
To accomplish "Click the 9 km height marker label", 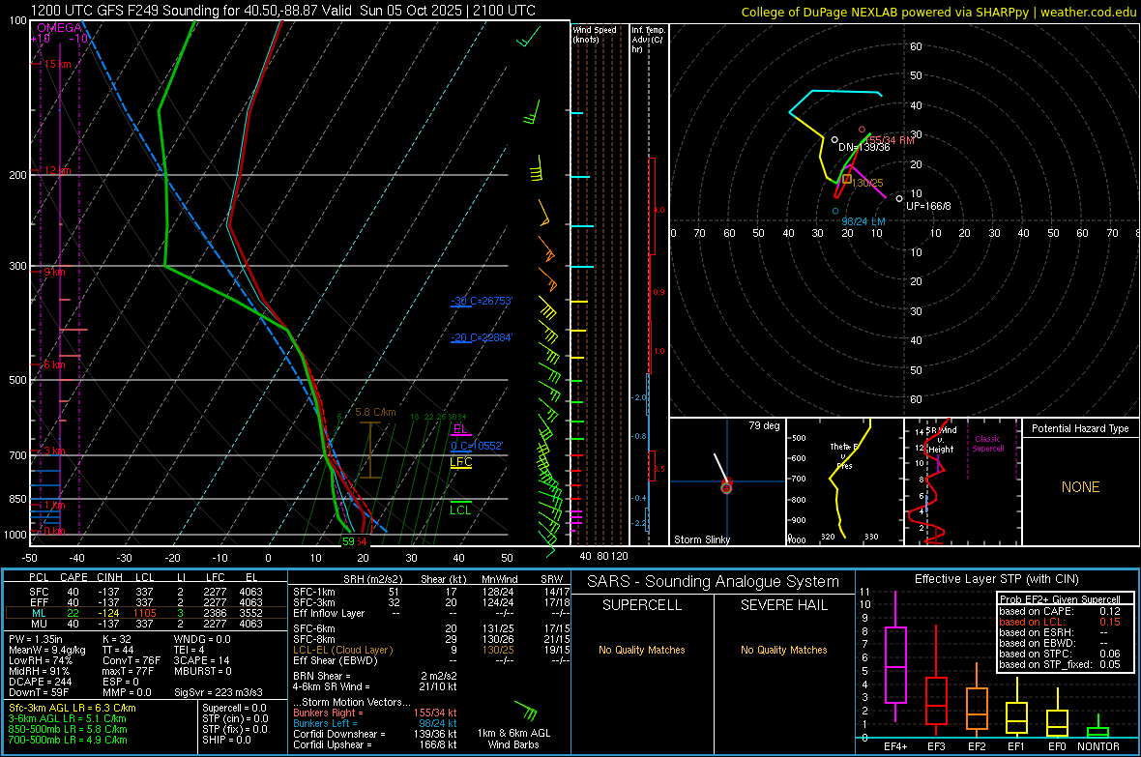I will pyautogui.click(x=54, y=272).
